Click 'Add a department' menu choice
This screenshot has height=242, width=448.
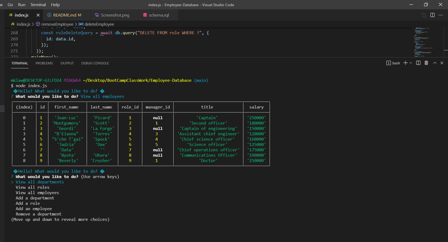point(35,198)
